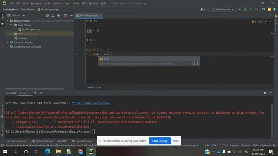Open Search Everywhere magnifier icon
278x156 pixels.
tap(264, 10)
